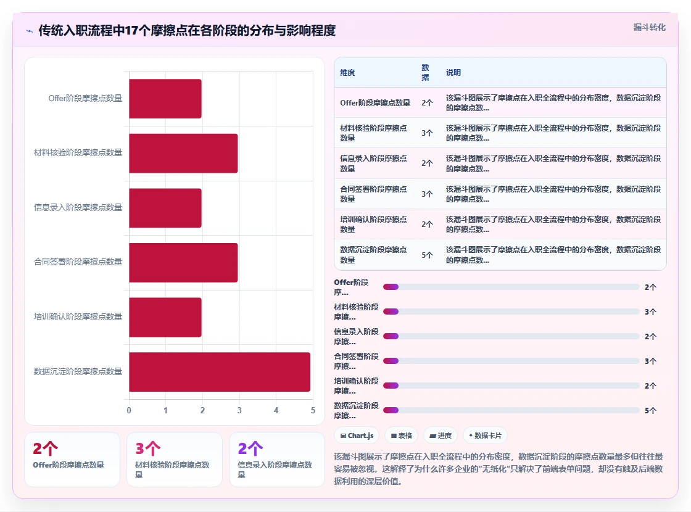Click the 信息录入阶段摩擦点数量 chart bar
Image resolution: width=691 pixels, height=512 pixels.
pyautogui.click(x=165, y=208)
